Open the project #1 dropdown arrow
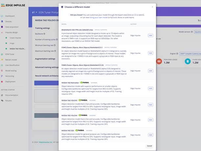The height and width of the screenshot is (151, 201). tap(36, 12)
